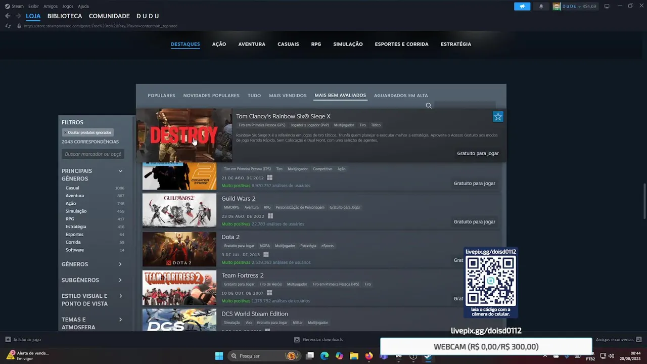Open the Ajuda menu
The width and height of the screenshot is (647, 364).
pyautogui.click(x=83, y=6)
